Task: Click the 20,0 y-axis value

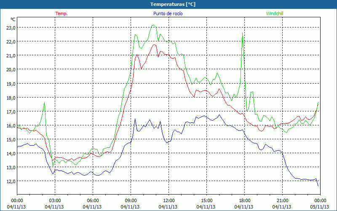Action: coord(11,70)
